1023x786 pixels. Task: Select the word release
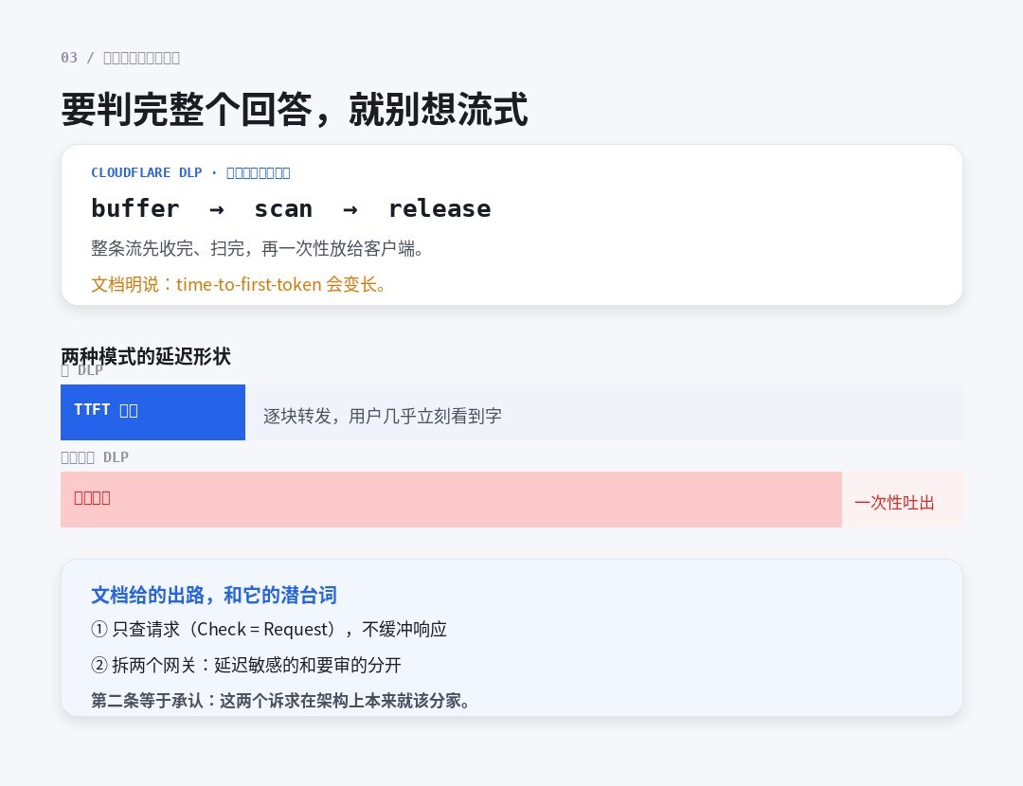pos(440,208)
